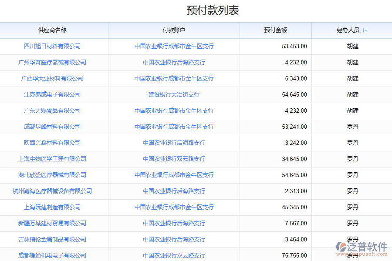Screen dimensions: 392x261
Task: Click the sort icon beside 经办人员 header
Action: coord(365,30)
